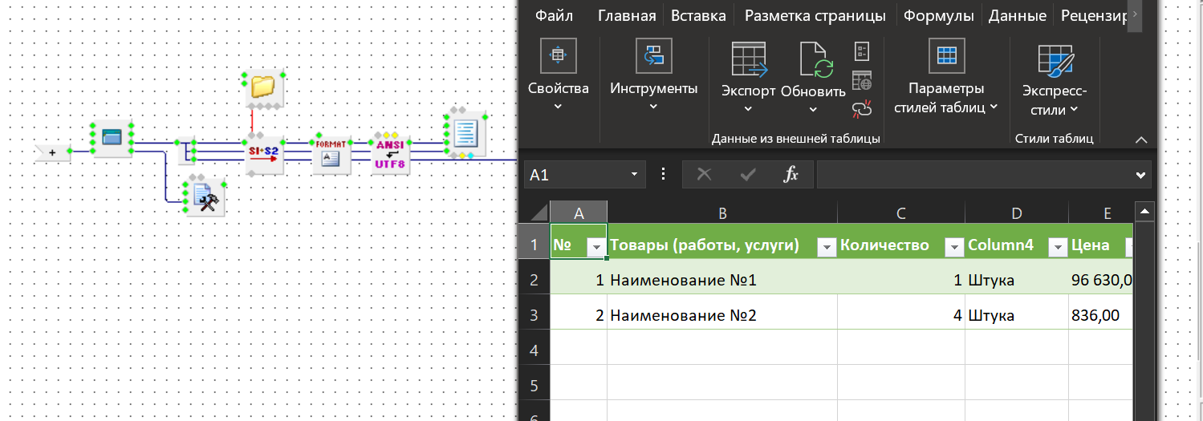This screenshot has width=1203, height=421.
Task: Open the № column filter dropdown
Action: [595, 248]
